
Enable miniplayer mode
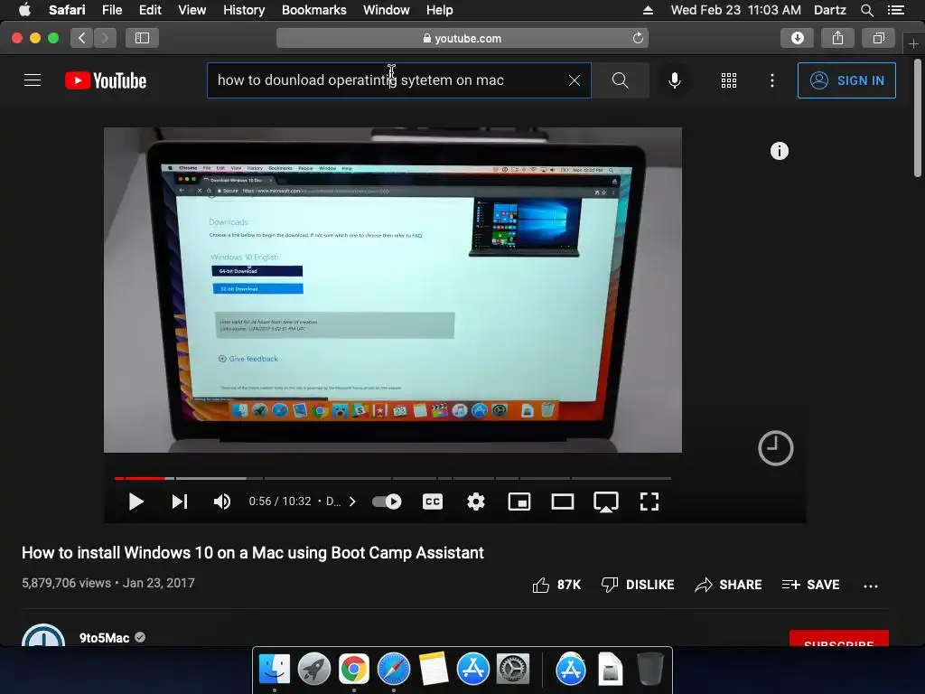(x=519, y=502)
